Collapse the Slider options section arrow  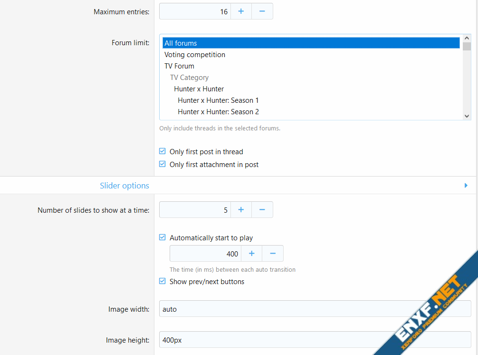click(x=466, y=186)
